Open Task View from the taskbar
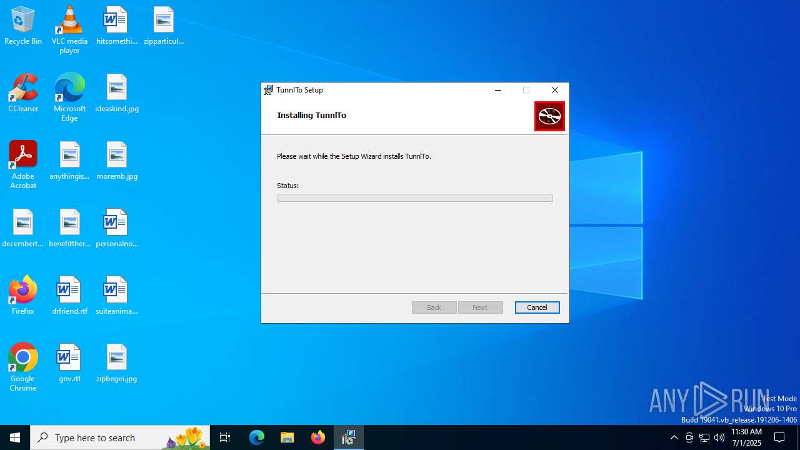Screen dimensions: 800x450 pyautogui.click(x=225, y=437)
